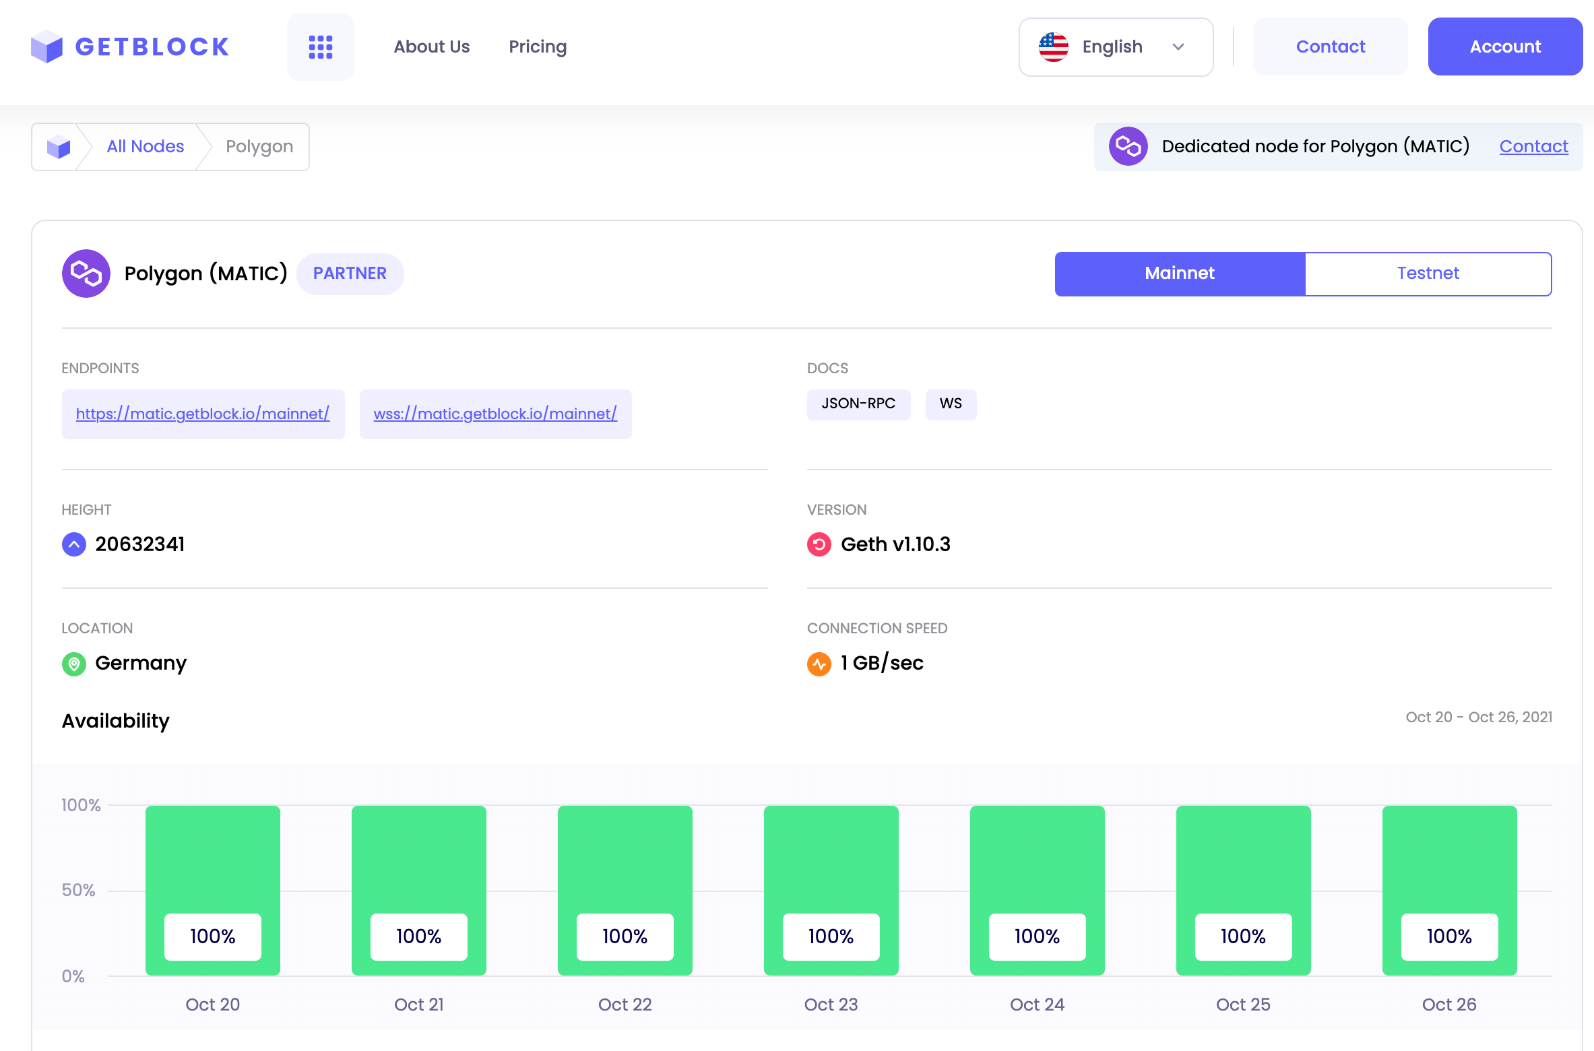Click the Polygon icon in the dedicated node banner
This screenshot has height=1051, width=1594.
(x=1128, y=146)
